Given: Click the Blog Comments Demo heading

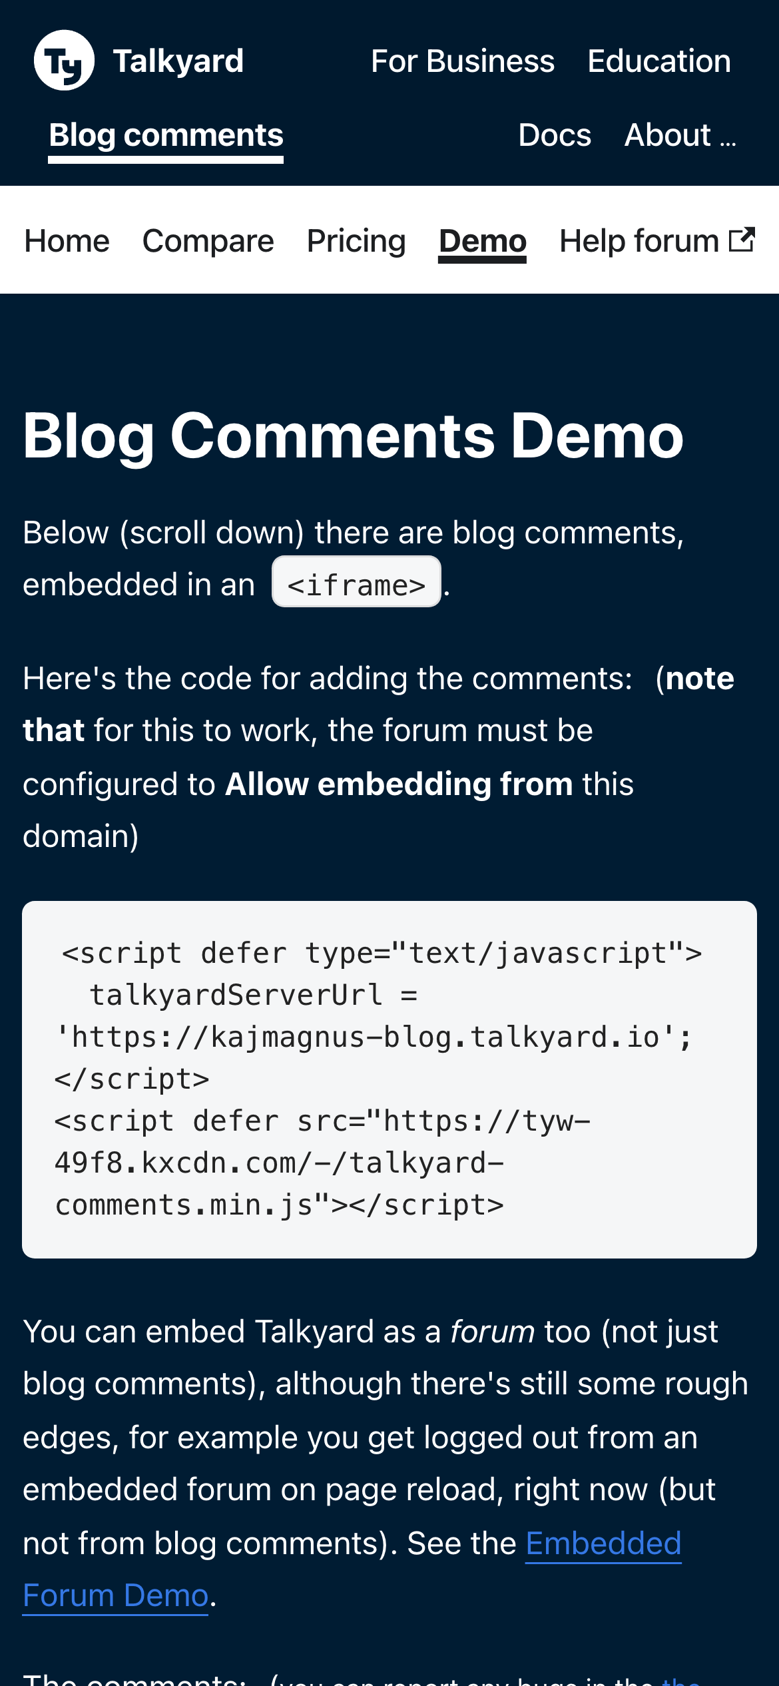Looking at the screenshot, I should (x=353, y=436).
